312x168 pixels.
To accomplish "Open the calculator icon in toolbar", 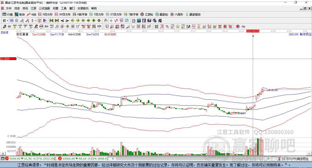I will pyautogui.click(x=139, y=21).
